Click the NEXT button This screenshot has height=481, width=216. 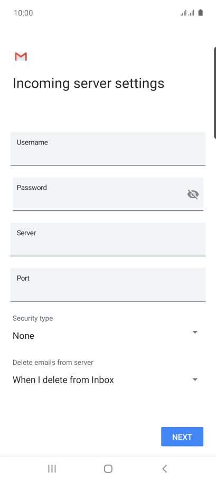click(182, 437)
